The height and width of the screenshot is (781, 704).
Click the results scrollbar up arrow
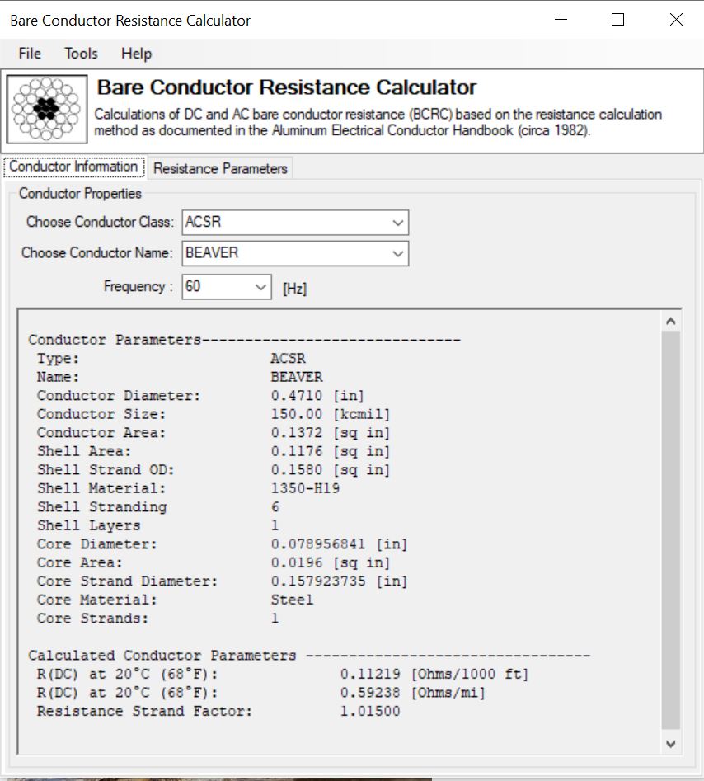point(670,321)
